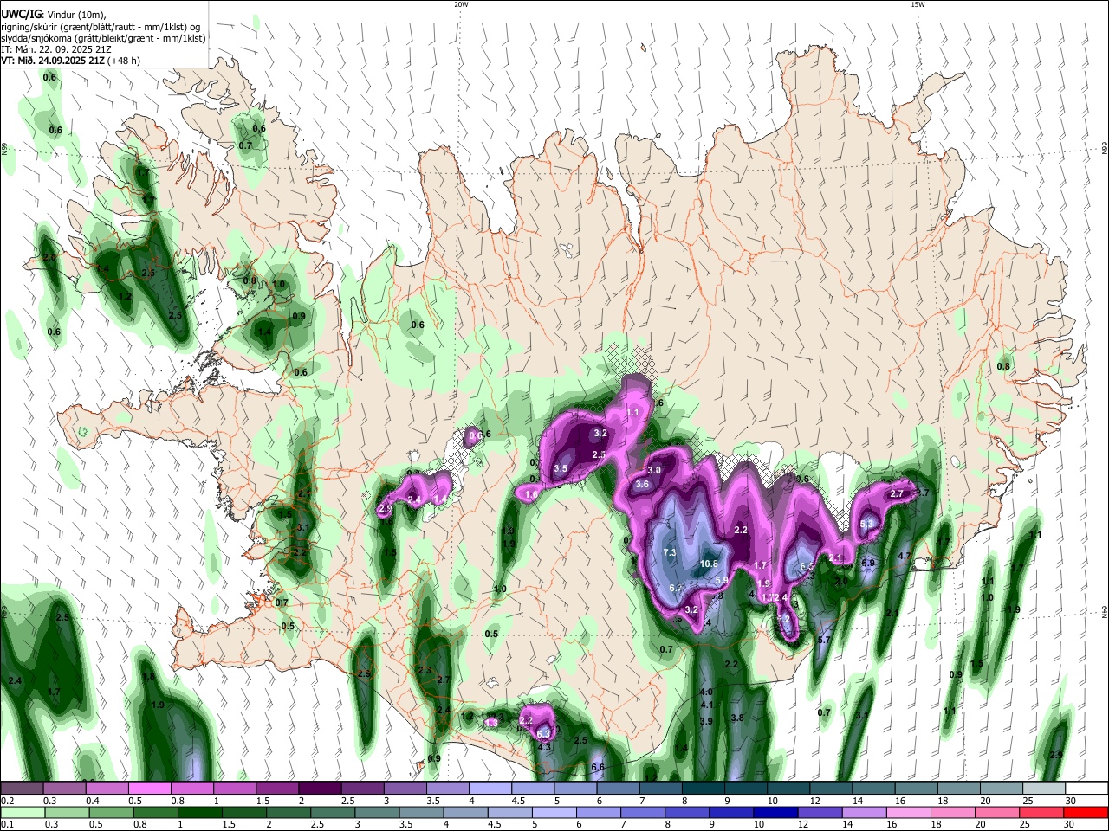1109x831 pixels.
Task: Click the 10.8 precipitation value on the map
Action: (710, 564)
